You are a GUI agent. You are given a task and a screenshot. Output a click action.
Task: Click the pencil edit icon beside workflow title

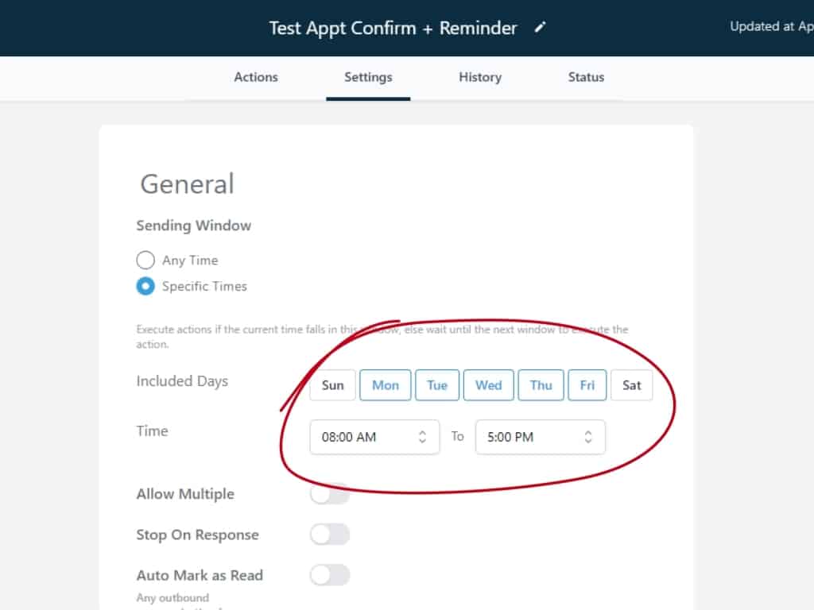coord(541,28)
